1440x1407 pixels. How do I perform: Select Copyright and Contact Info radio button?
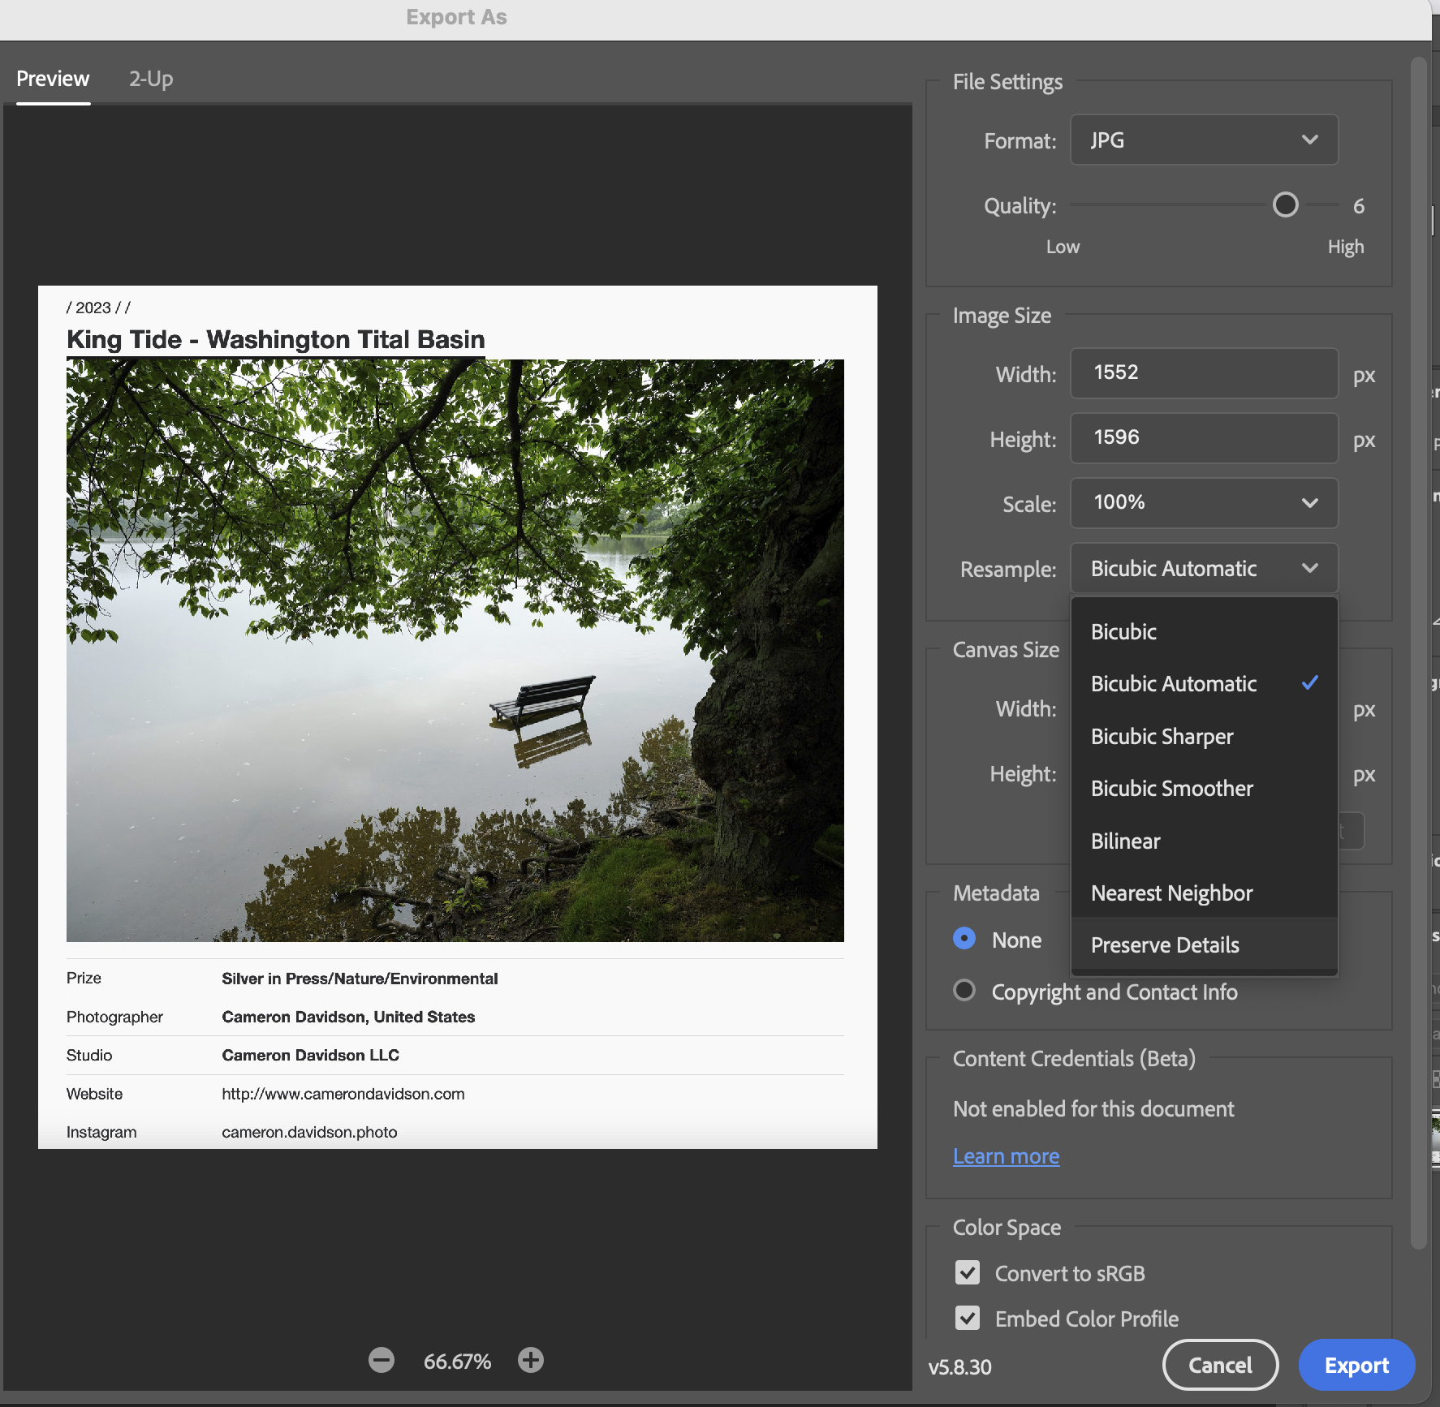(x=964, y=991)
